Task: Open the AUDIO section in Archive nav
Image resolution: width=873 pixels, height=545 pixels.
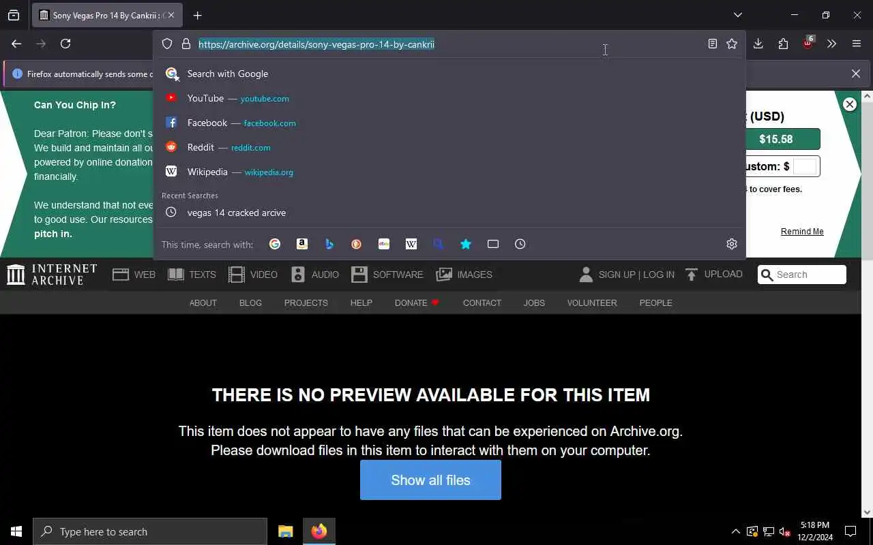Action: point(314,275)
